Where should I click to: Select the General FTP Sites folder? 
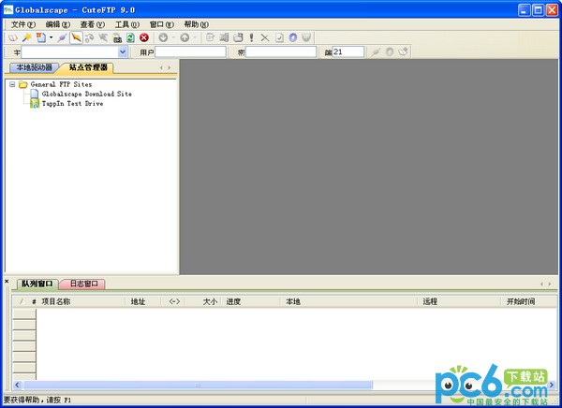61,84
